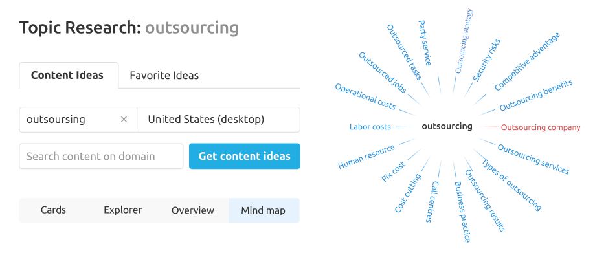
Task: Choose the Outsourcing benefits subtopic
Action: point(536,95)
